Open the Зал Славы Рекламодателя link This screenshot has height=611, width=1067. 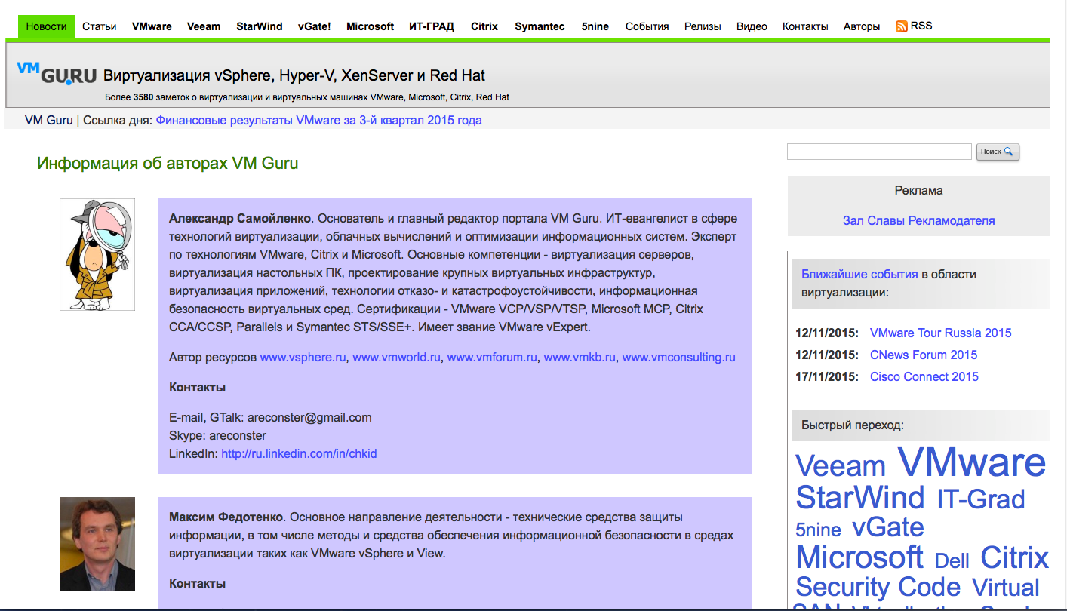coord(918,220)
